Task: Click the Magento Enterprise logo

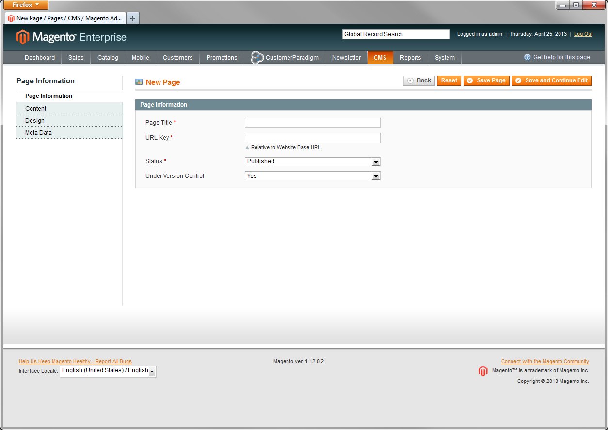Action: (x=71, y=37)
